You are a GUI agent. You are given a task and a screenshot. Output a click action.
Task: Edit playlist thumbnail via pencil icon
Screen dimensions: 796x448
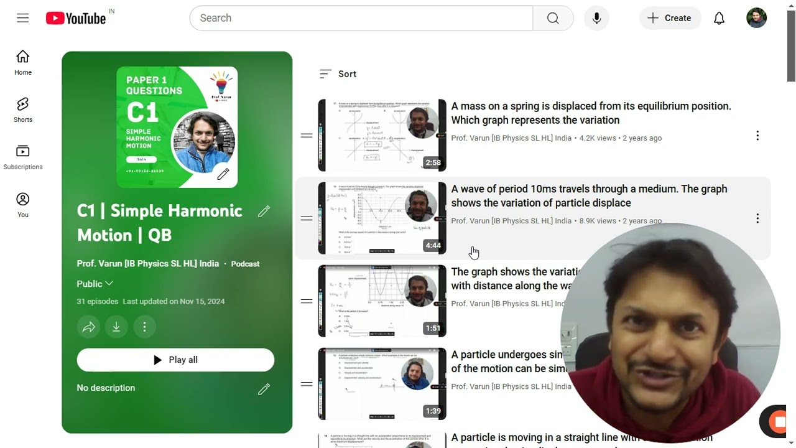point(223,174)
